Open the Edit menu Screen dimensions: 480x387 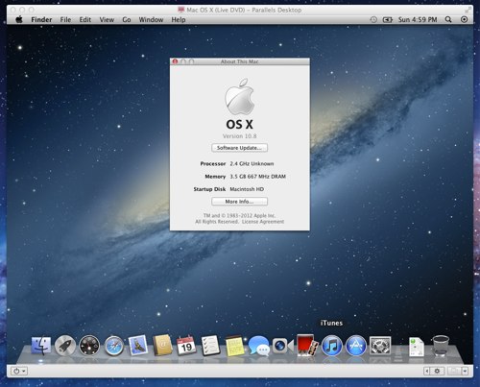click(85, 20)
